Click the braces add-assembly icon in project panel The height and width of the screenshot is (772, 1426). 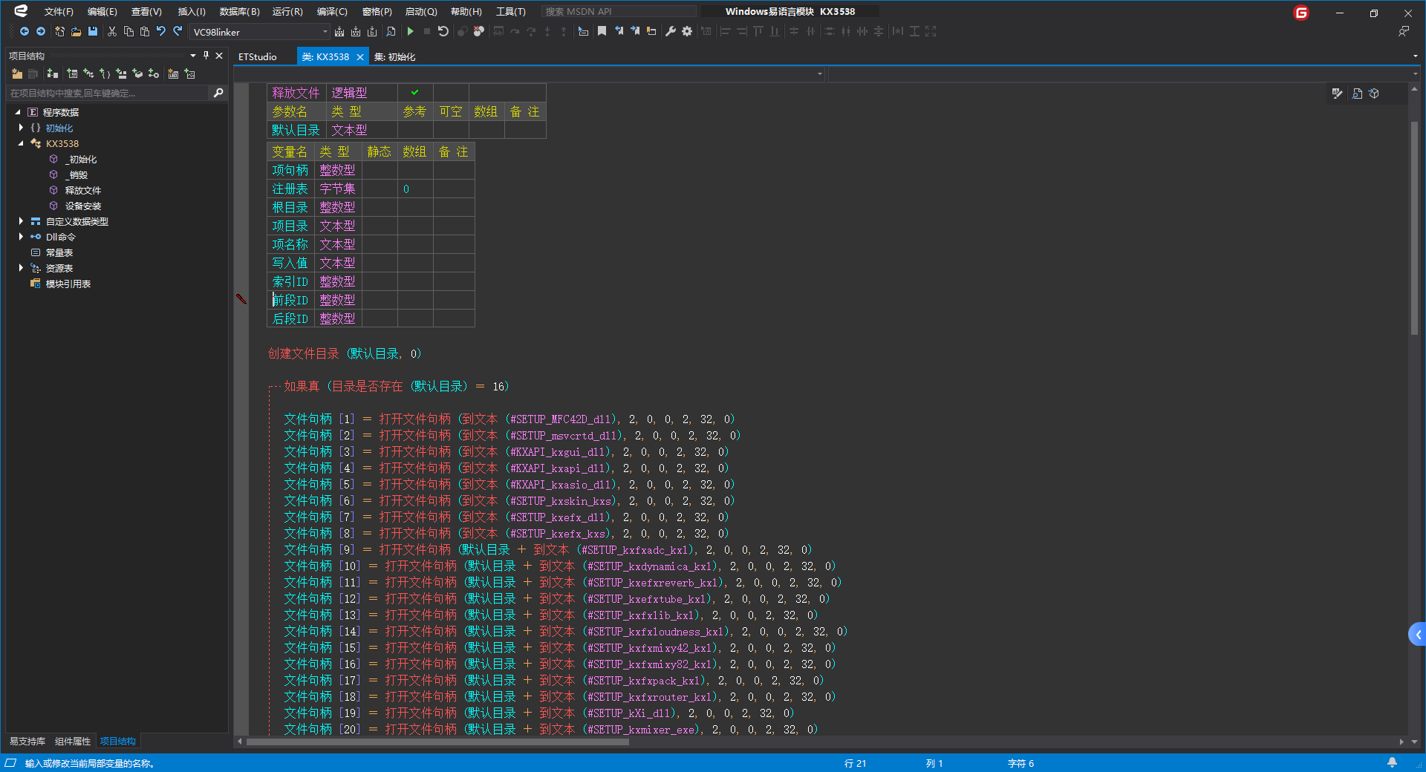click(x=105, y=73)
